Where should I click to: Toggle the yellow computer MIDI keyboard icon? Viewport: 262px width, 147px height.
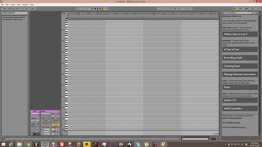pyautogui.click(x=237, y=8)
